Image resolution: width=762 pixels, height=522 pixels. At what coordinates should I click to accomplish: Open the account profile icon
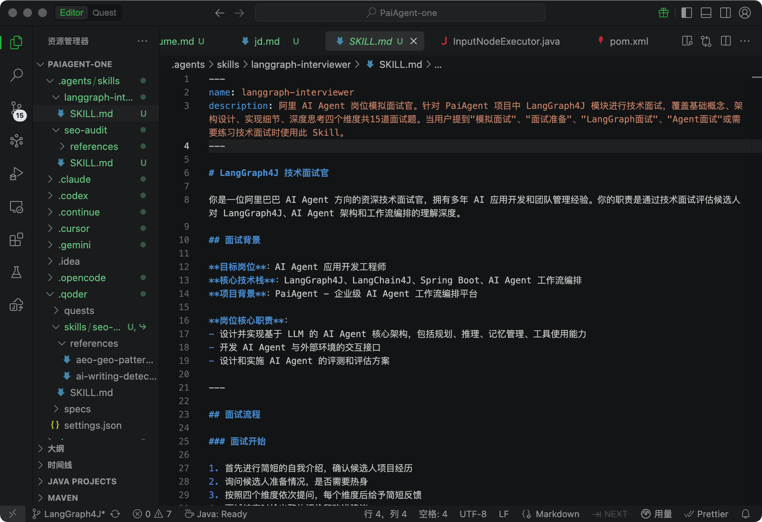745,13
